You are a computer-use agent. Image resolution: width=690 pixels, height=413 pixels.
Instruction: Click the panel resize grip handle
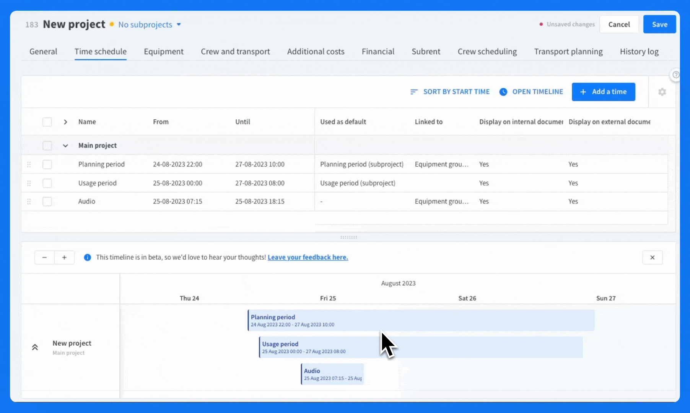tap(348, 237)
